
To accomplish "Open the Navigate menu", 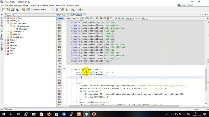I will [18, 5].
